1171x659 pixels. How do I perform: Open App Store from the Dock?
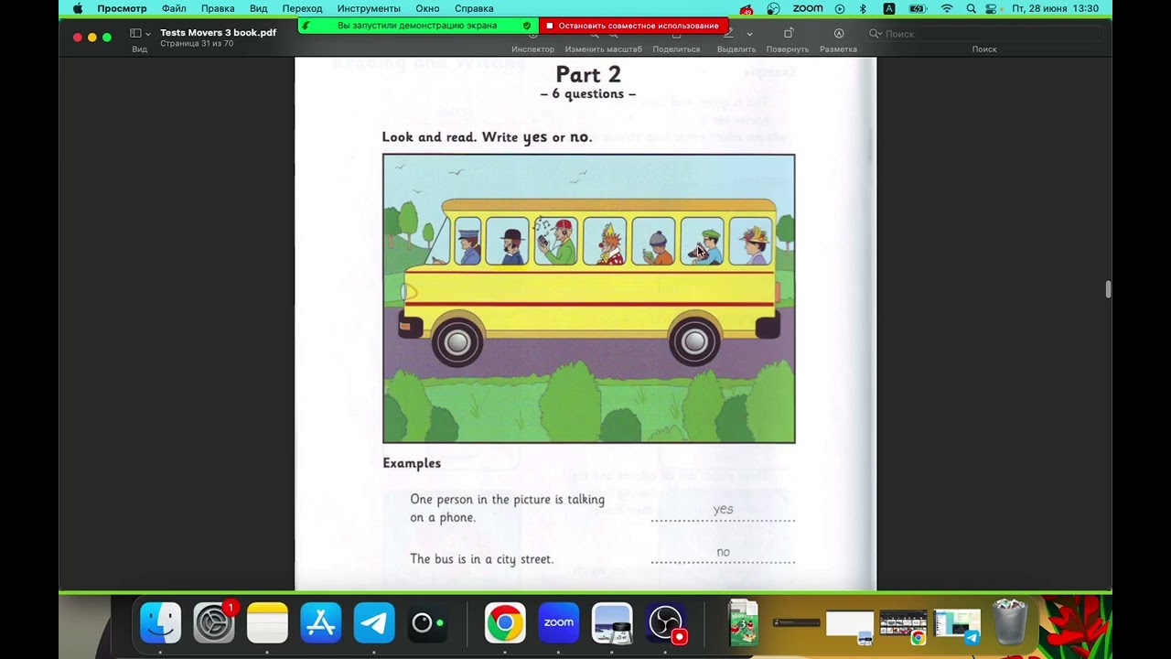pyautogui.click(x=321, y=623)
